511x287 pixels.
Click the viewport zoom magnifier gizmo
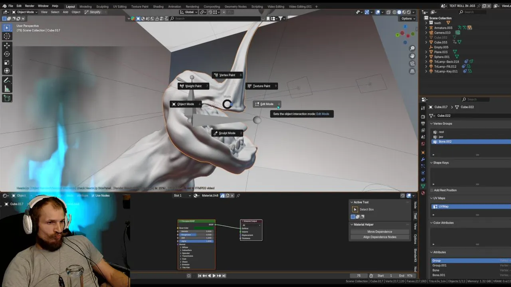(412, 48)
